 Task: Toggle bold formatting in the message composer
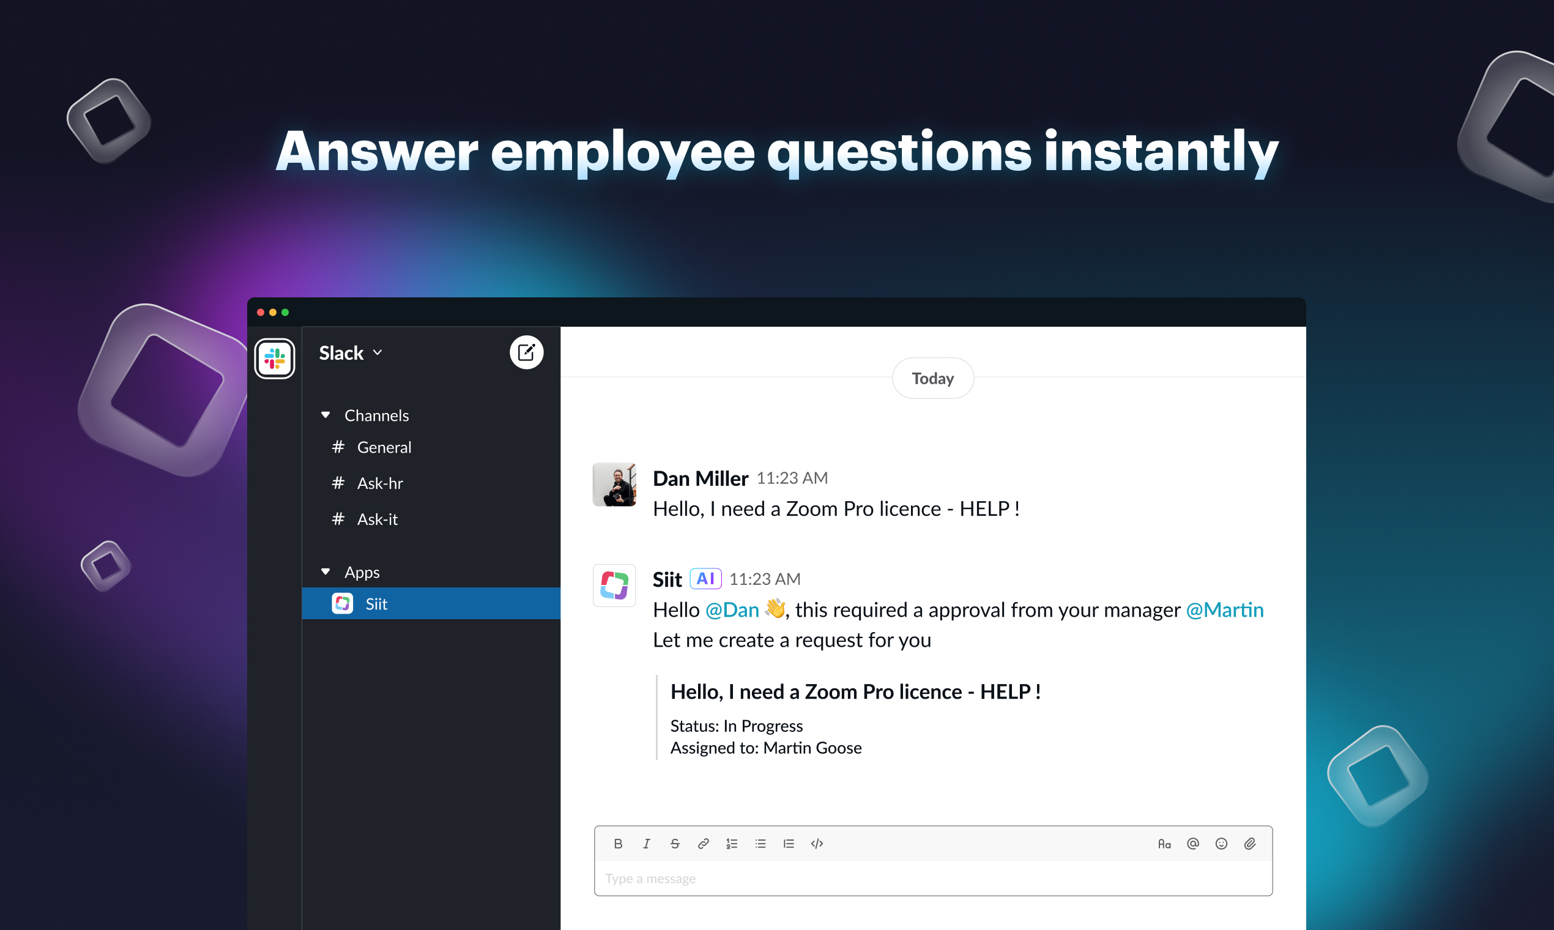click(618, 844)
